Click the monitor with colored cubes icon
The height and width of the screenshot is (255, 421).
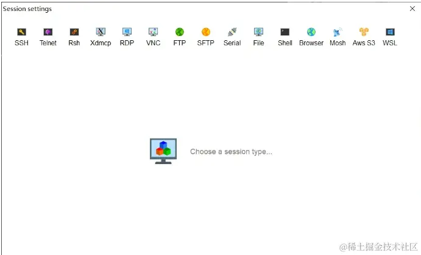163,151
